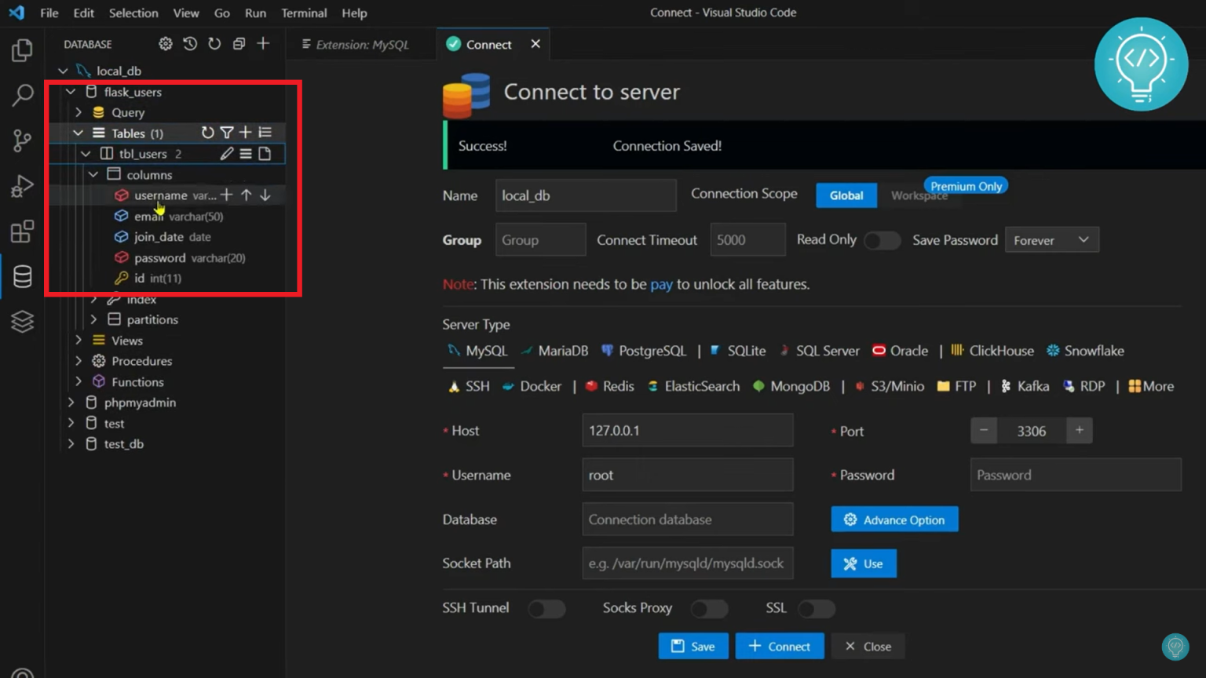Enable the SSL toggle
This screenshot has width=1206, height=678.
(816, 608)
